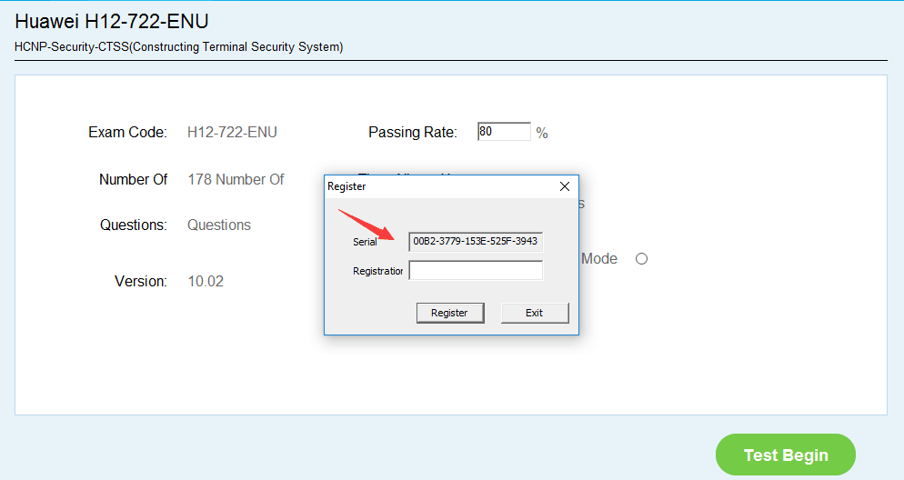Click the Serial label in dialog
The width and height of the screenshot is (904, 480).
coord(365,242)
